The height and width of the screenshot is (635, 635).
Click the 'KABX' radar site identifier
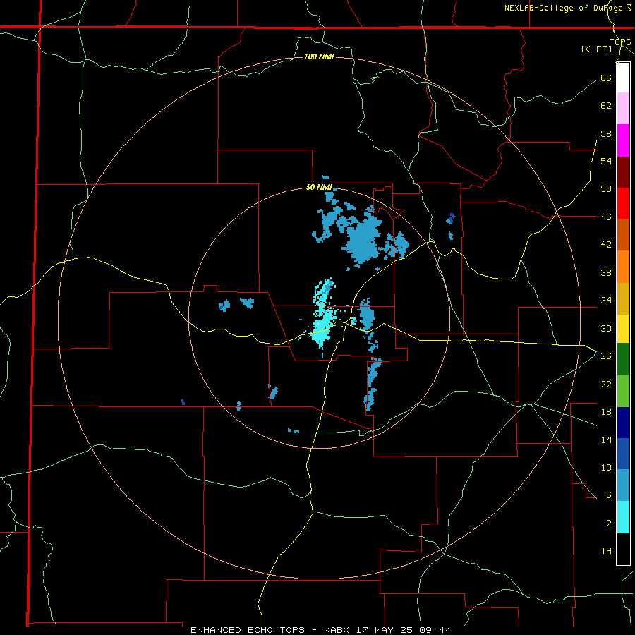[x=338, y=630]
